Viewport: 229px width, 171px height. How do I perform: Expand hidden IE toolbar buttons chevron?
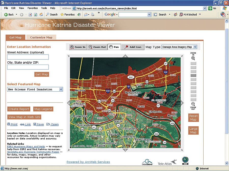tap(99, 13)
